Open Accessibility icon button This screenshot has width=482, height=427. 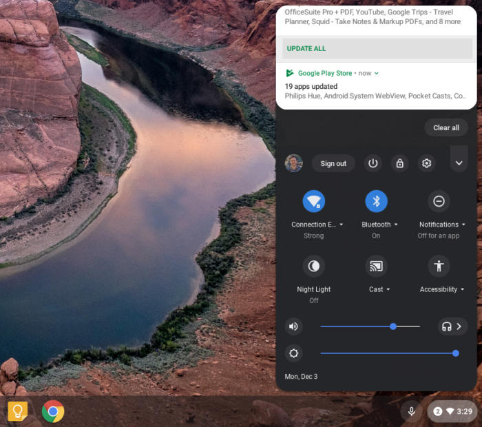point(439,267)
